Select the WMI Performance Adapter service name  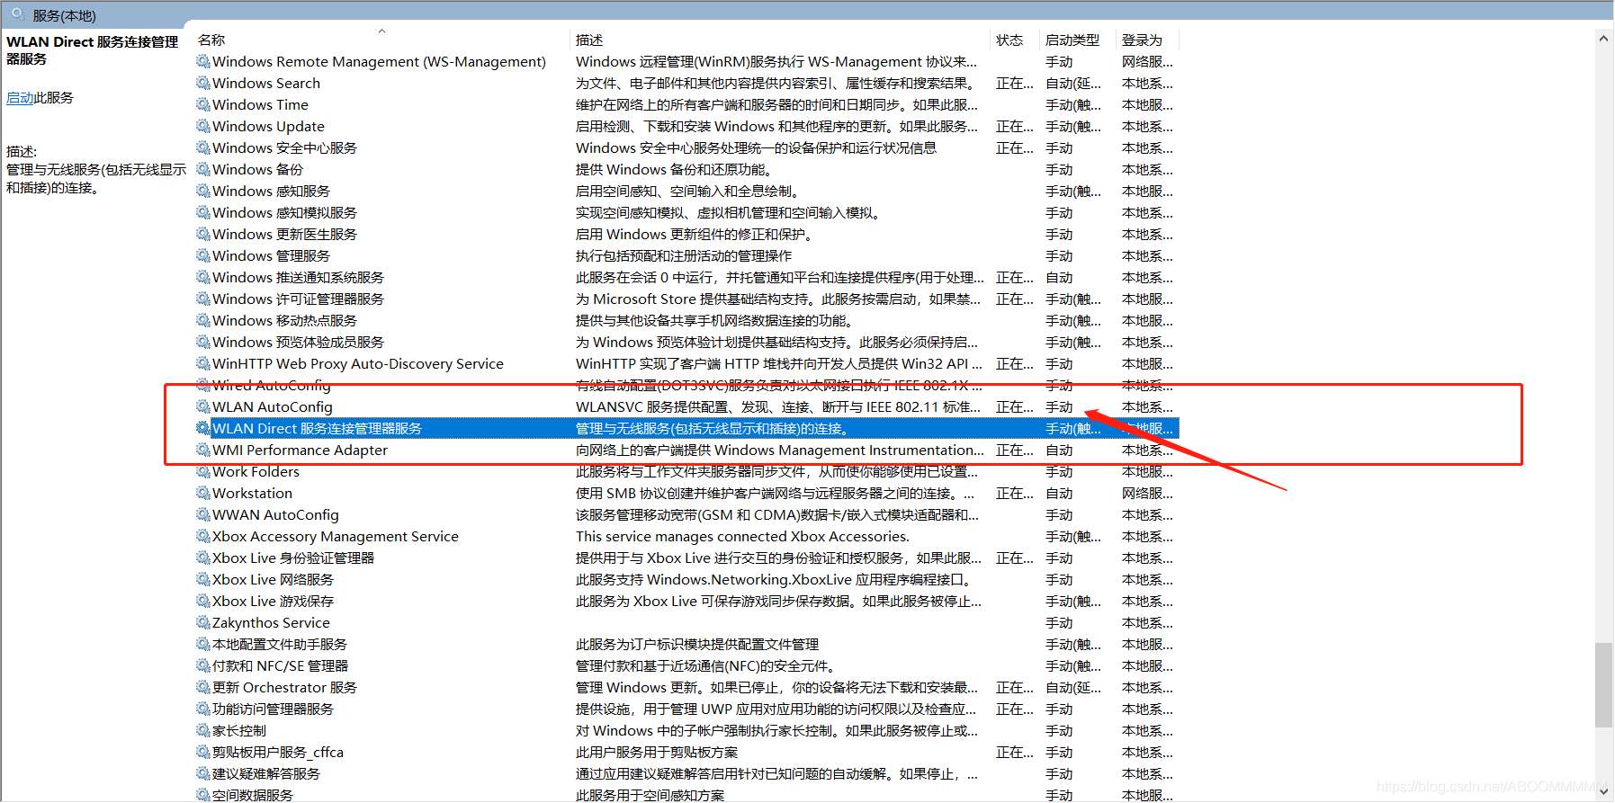[300, 450]
